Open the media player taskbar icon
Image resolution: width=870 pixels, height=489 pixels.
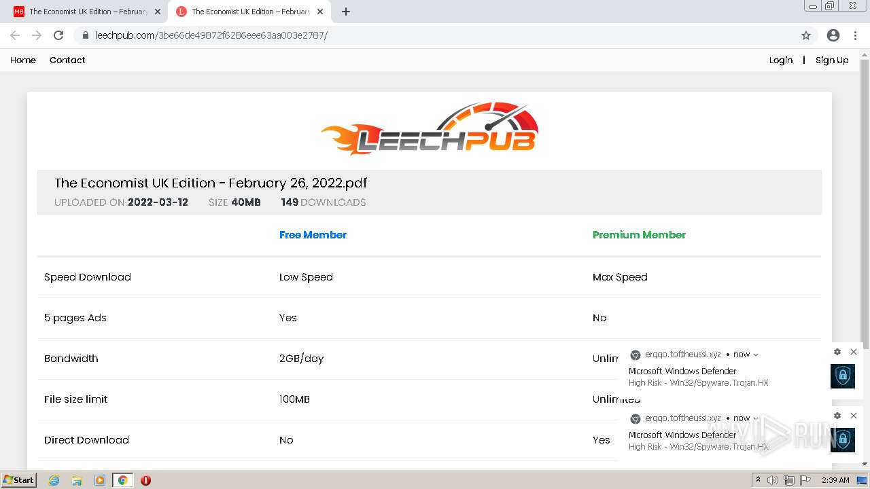(x=100, y=480)
